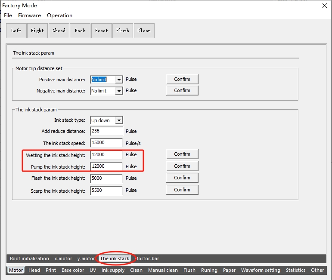Viewport: 332px width, 280px height.
Task: Open the Negative max distance dropdown
Action: click(x=118, y=91)
